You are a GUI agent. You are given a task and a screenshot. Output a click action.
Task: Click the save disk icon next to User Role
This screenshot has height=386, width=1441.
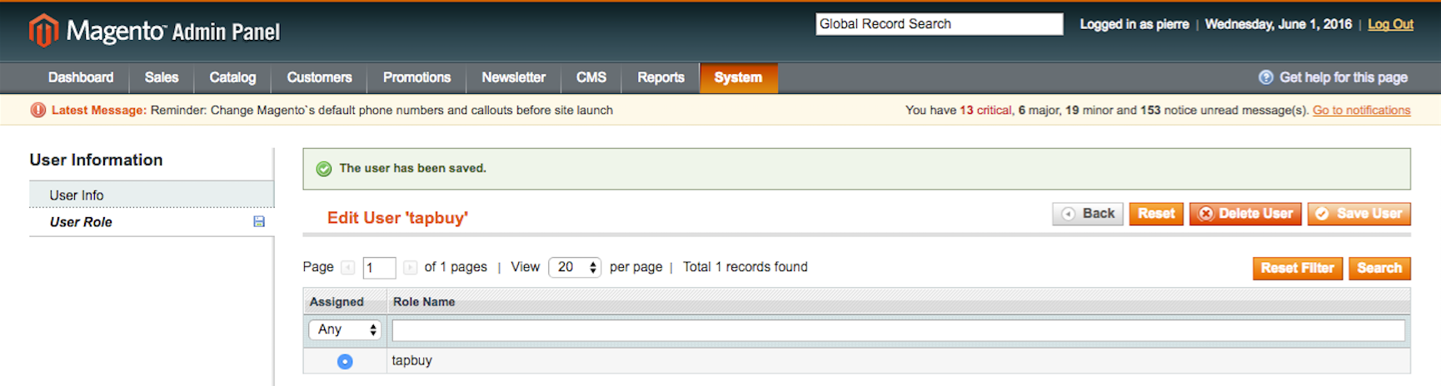(x=259, y=221)
